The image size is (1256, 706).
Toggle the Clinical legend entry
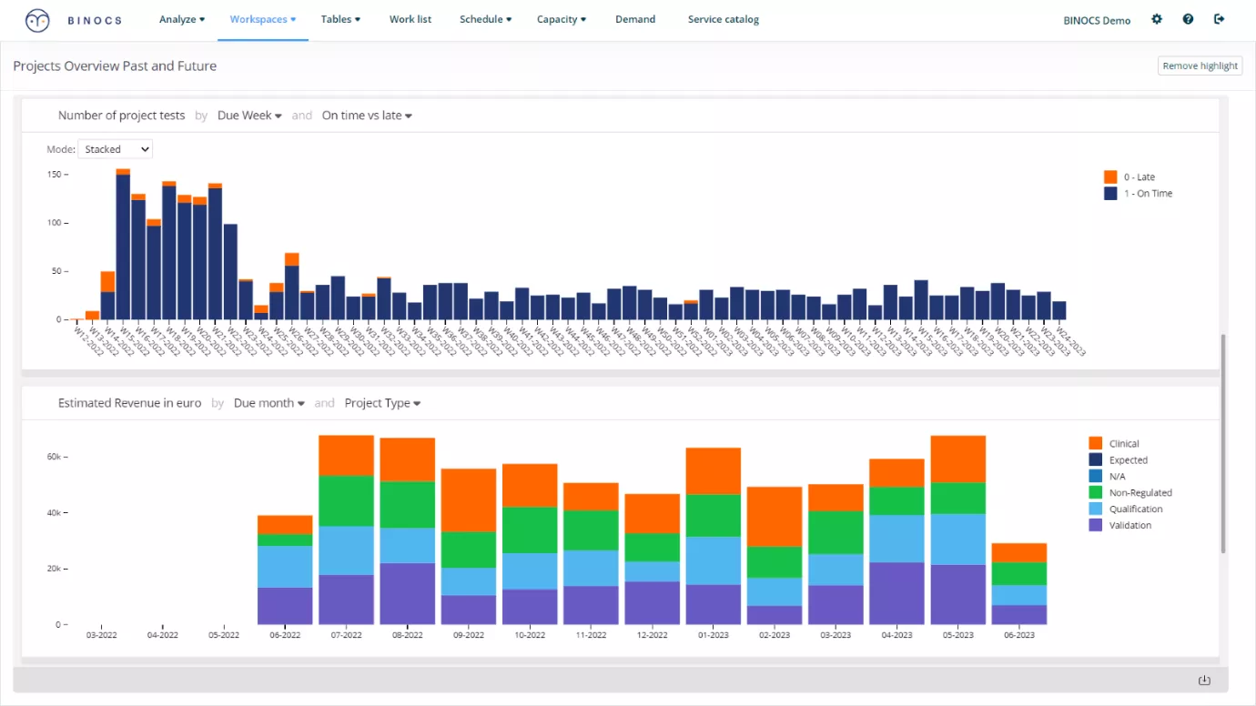coord(1114,443)
